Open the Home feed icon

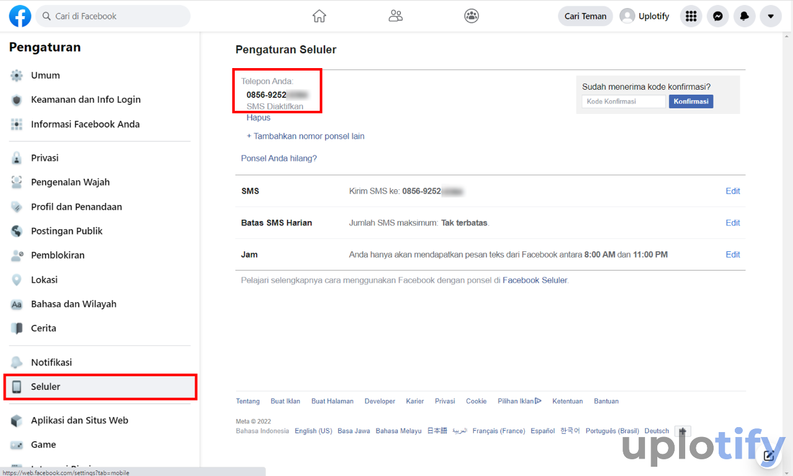pos(319,16)
